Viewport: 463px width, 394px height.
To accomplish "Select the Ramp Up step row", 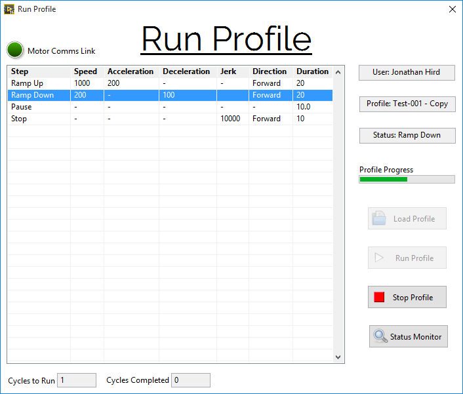I will [x=170, y=83].
